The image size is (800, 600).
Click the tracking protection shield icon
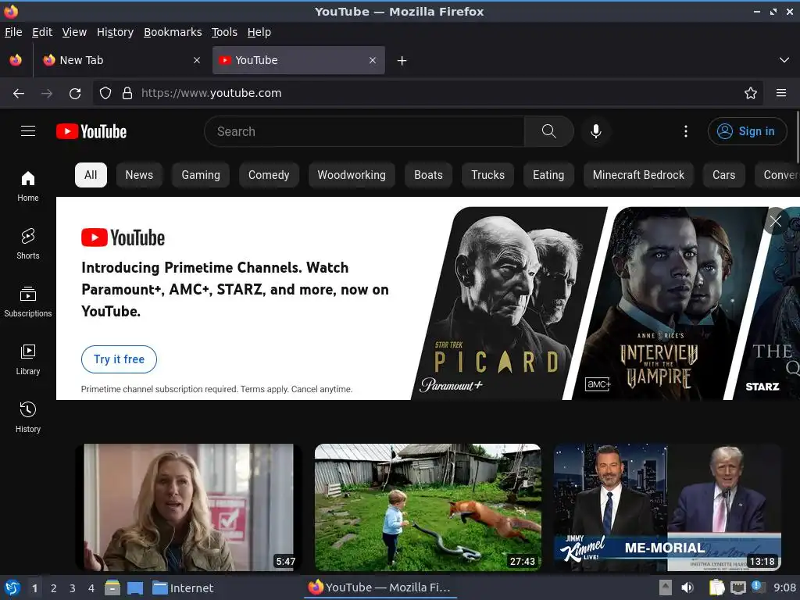click(x=105, y=93)
